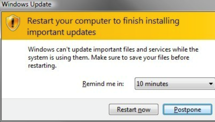The height and width of the screenshot is (122, 215).
Task: Click the Windows can't update important files line
Action: click(x=113, y=49)
